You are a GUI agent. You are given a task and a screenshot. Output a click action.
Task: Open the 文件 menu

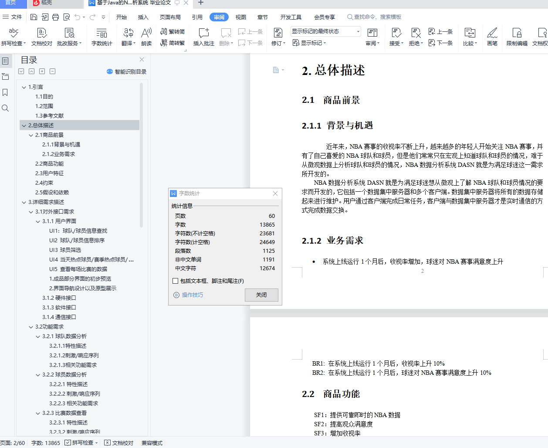point(13,17)
